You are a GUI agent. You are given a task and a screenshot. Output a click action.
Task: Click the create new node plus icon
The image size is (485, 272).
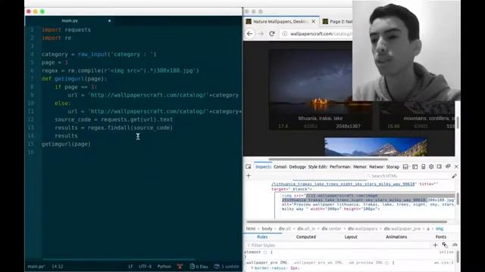click(x=249, y=176)
